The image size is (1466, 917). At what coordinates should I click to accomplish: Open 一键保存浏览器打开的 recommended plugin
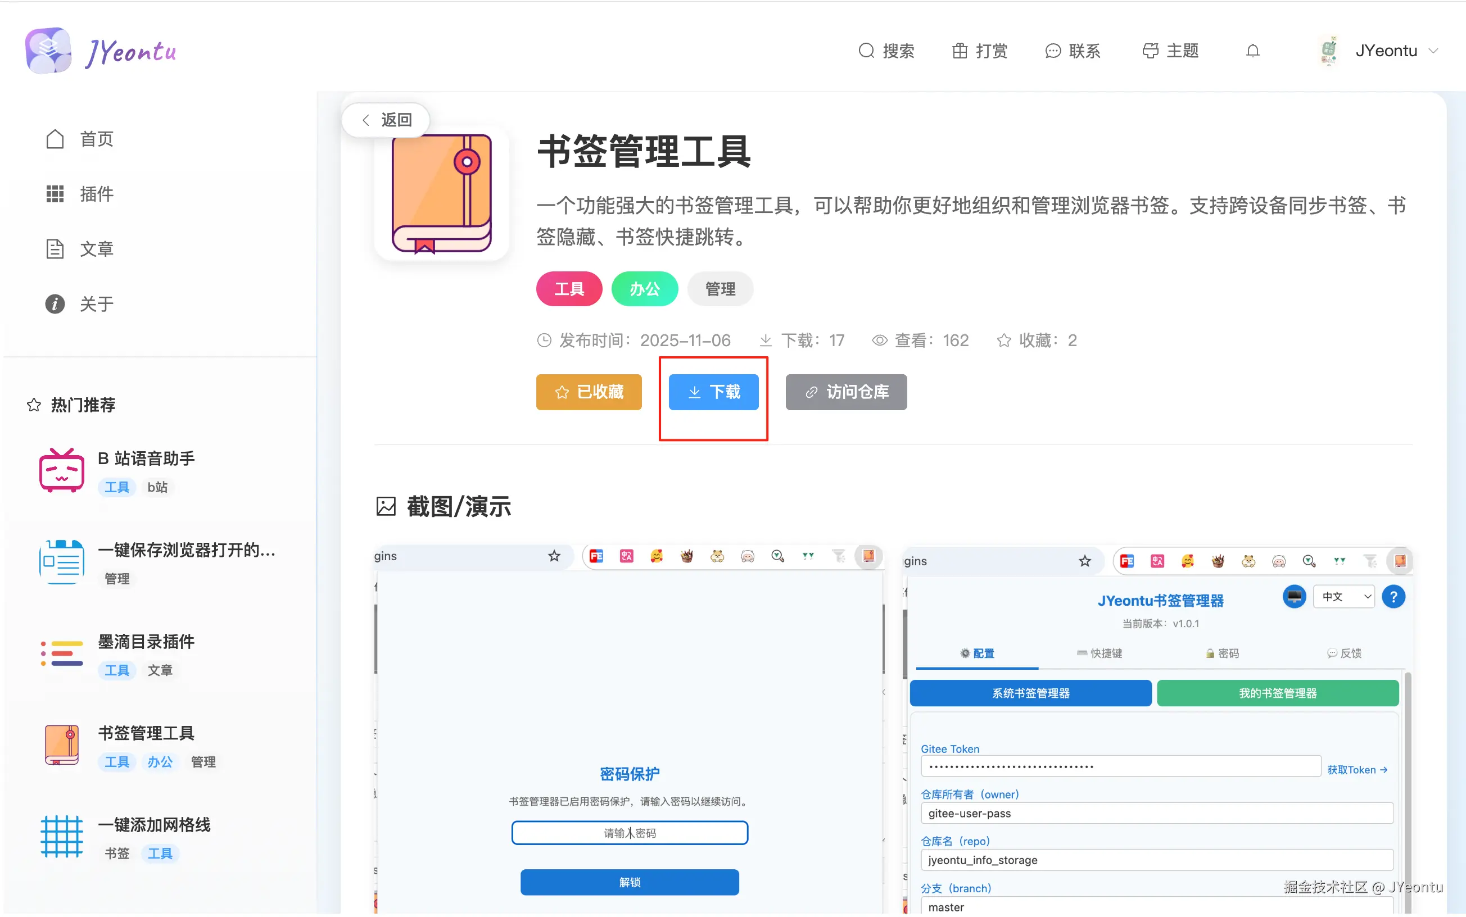click(x=186, y=551)
